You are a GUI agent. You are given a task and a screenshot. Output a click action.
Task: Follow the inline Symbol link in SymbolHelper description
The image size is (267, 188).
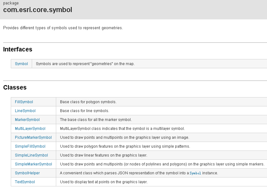coord(195,173)
